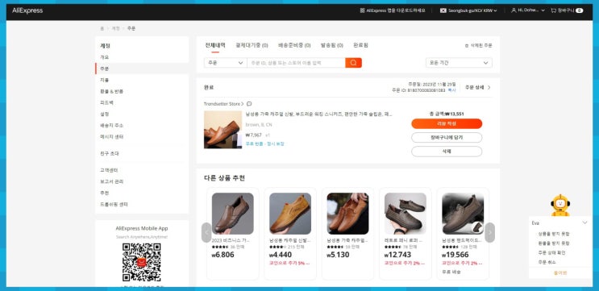Click the AliExpress mobile app QR code
This screenshot has width=599, height=291.
tap(142, 262)
